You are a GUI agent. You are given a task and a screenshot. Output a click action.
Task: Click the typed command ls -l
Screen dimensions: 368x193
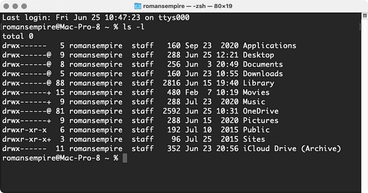[x=133, y=27]
